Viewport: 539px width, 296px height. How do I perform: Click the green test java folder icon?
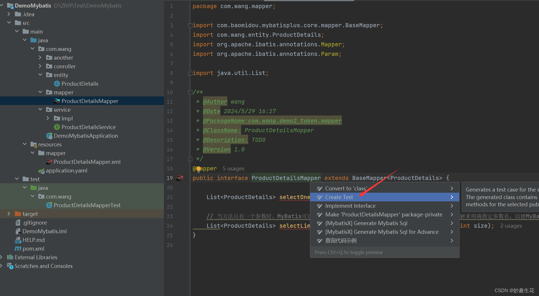(34, 188)
